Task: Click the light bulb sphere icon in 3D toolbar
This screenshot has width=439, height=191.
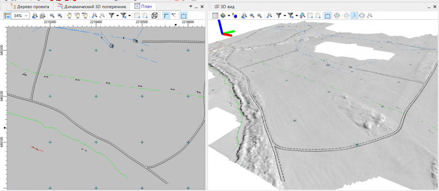Action: tap(235, 16)
